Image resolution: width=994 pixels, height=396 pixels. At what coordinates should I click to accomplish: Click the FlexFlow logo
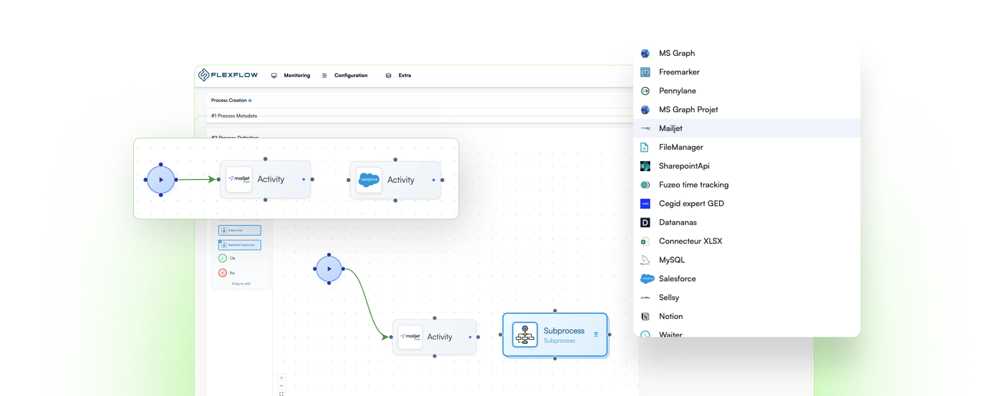(228, 75)
